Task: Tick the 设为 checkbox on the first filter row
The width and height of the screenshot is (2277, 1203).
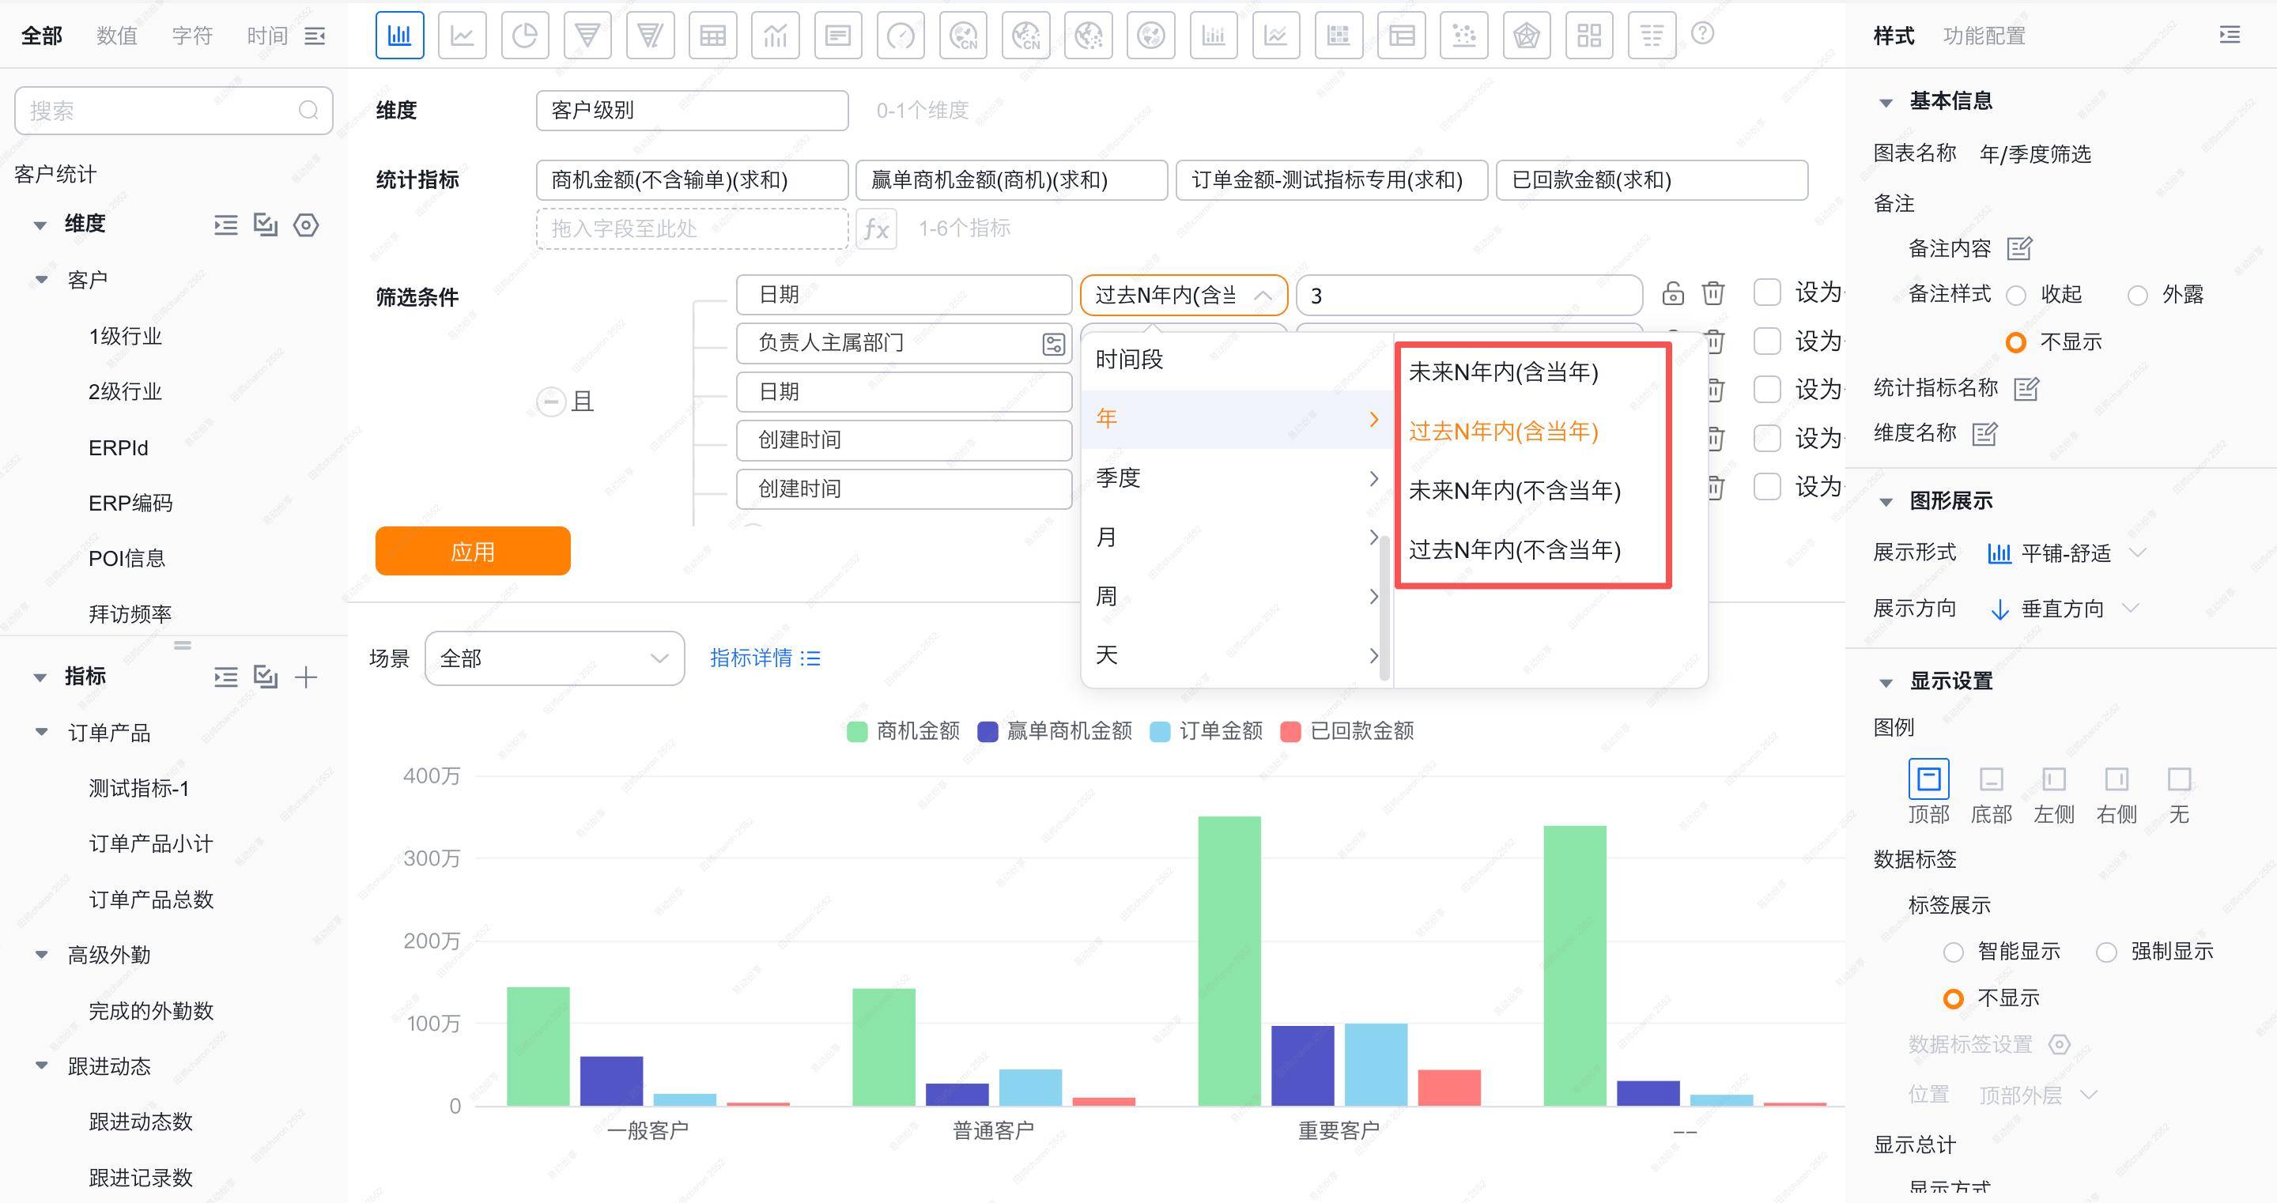Action: [1766, 292]
